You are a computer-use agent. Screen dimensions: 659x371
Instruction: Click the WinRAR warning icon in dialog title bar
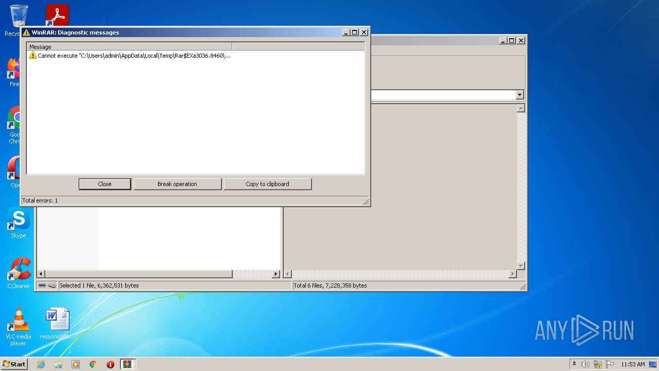pyautogui.click(x=26, y=32)
